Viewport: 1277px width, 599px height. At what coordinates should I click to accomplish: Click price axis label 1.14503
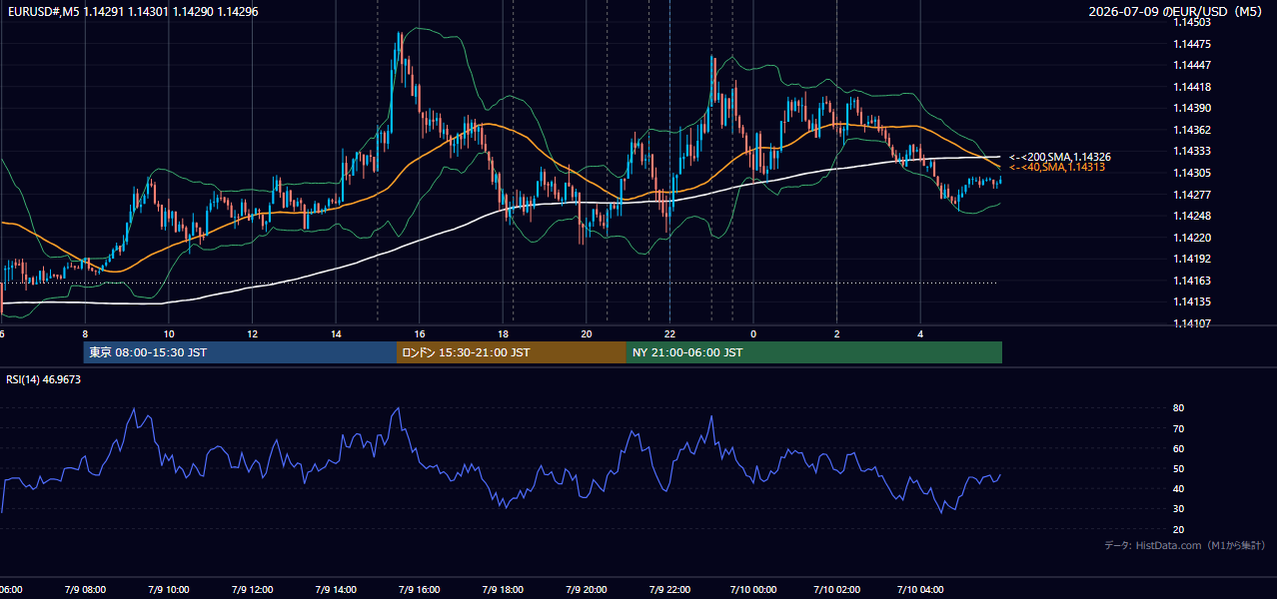point(1192,23)
